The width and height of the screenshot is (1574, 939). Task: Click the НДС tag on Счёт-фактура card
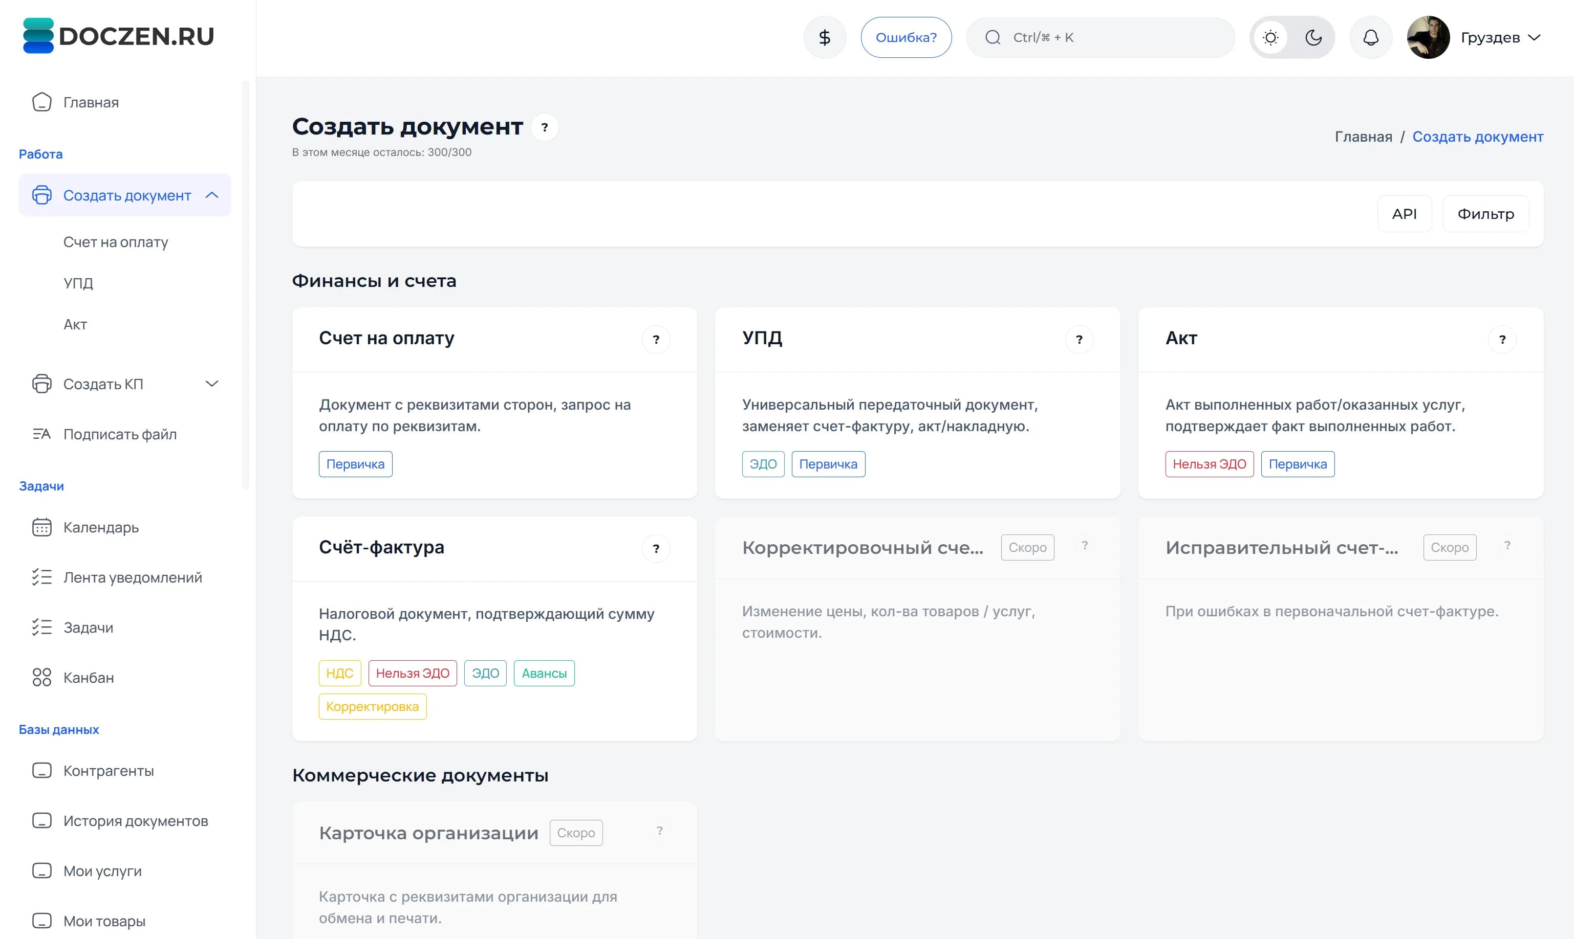point(340,673)
